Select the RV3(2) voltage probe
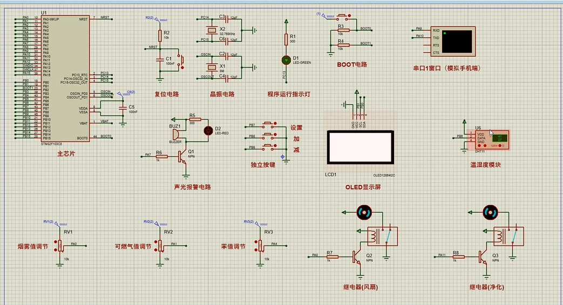563x305 pixels. (x=255, y=223)
